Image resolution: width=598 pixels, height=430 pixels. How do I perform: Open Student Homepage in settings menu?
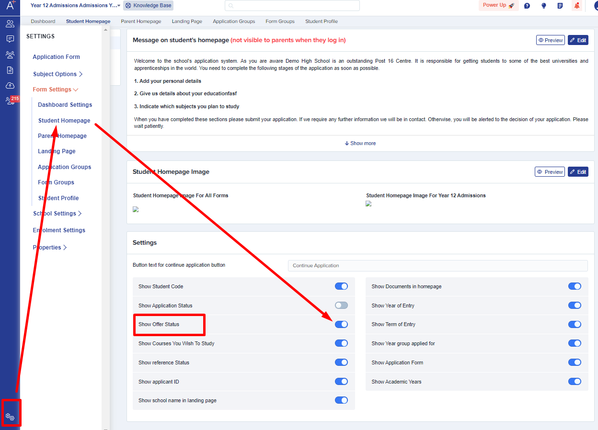pyautogui.click(x=64, y=121)
